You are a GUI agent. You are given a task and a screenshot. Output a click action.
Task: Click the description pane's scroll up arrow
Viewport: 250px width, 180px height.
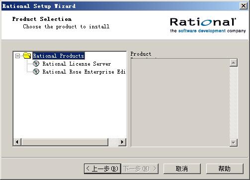point(234,63)
